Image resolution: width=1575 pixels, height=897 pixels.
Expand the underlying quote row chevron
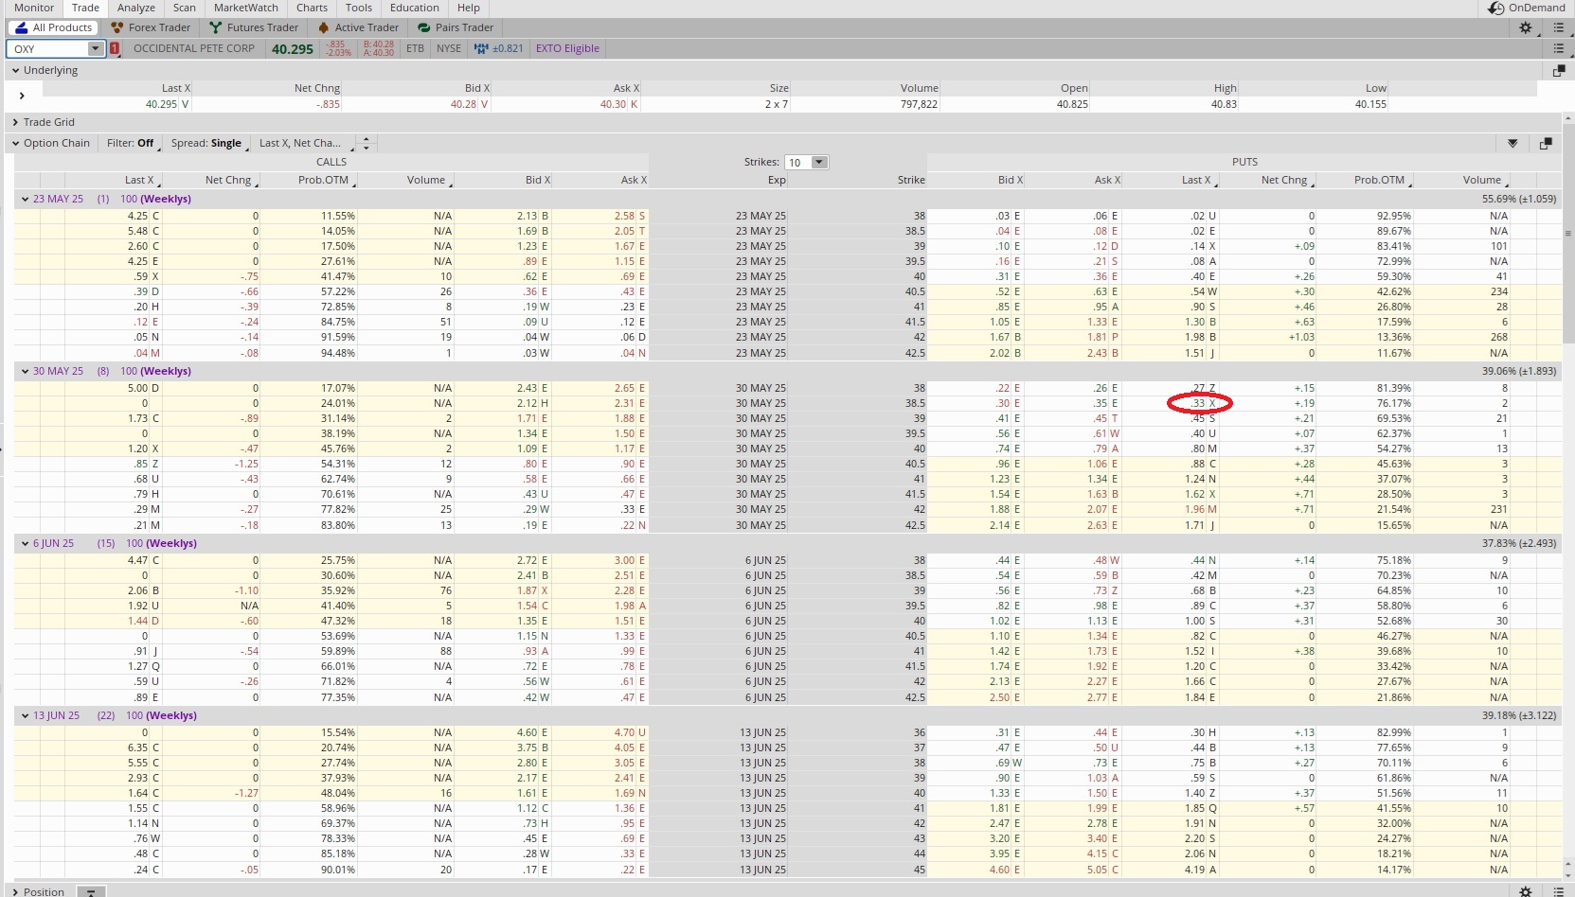pos(22,96)
